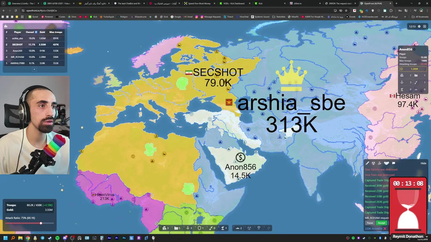This screenshot has width=431, height=242.
Task: Click the Anon856 1.26M gold bar
Action: tap(413, 69)
